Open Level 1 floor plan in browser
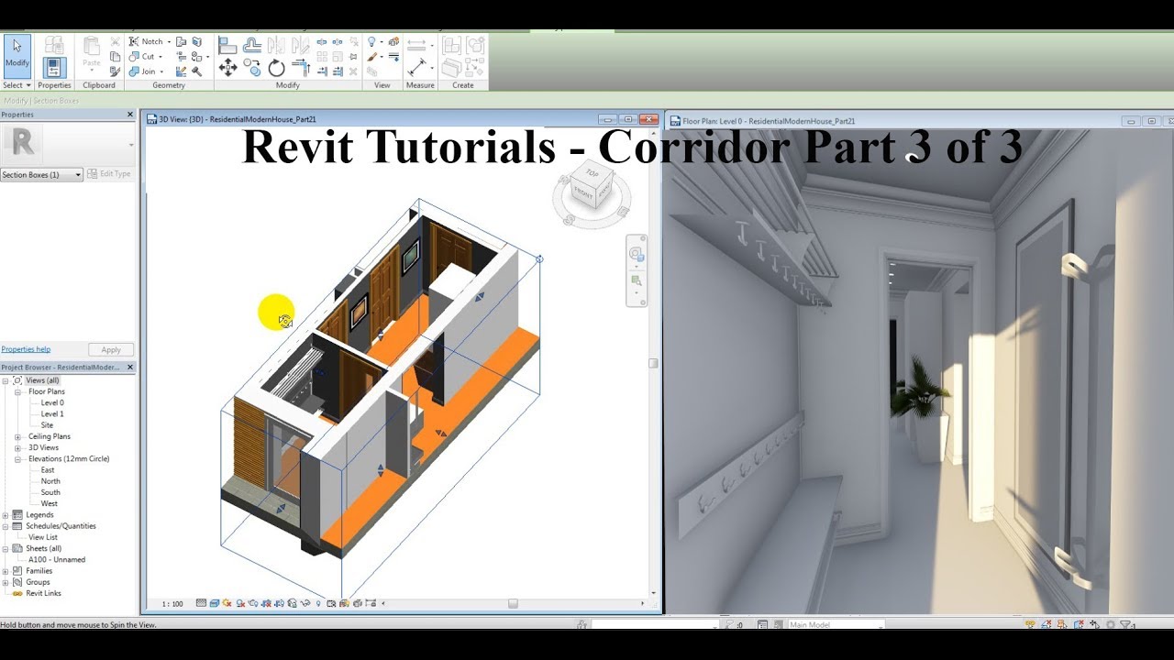The image size is (1174, 660). coord(52,413)
